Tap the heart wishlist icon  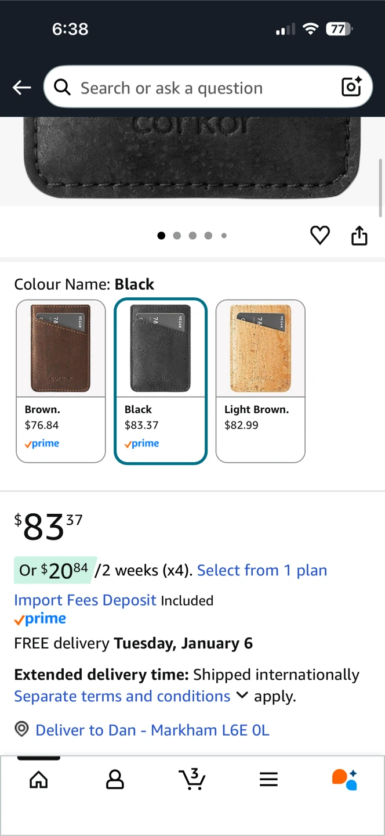pos(320,236)
